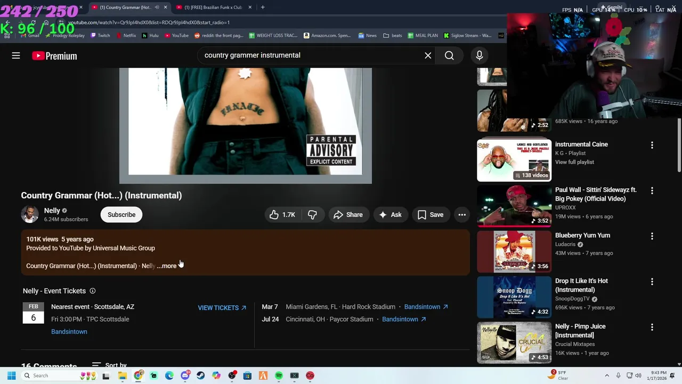The image size is (682, 384).
Task: Open more actions three-dot menu under video
Action: (462, 215)
